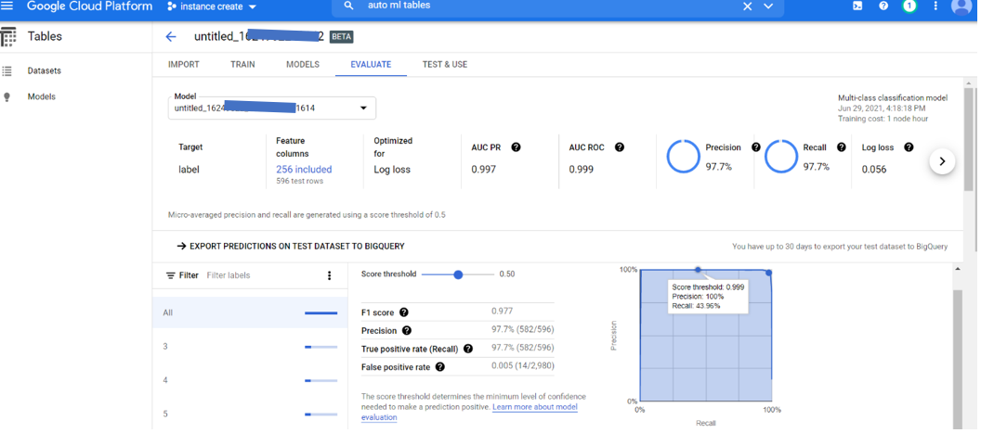981x433 pixels.
Task: Click the AUC ROC value 0.999
Action: coord(582,170)
